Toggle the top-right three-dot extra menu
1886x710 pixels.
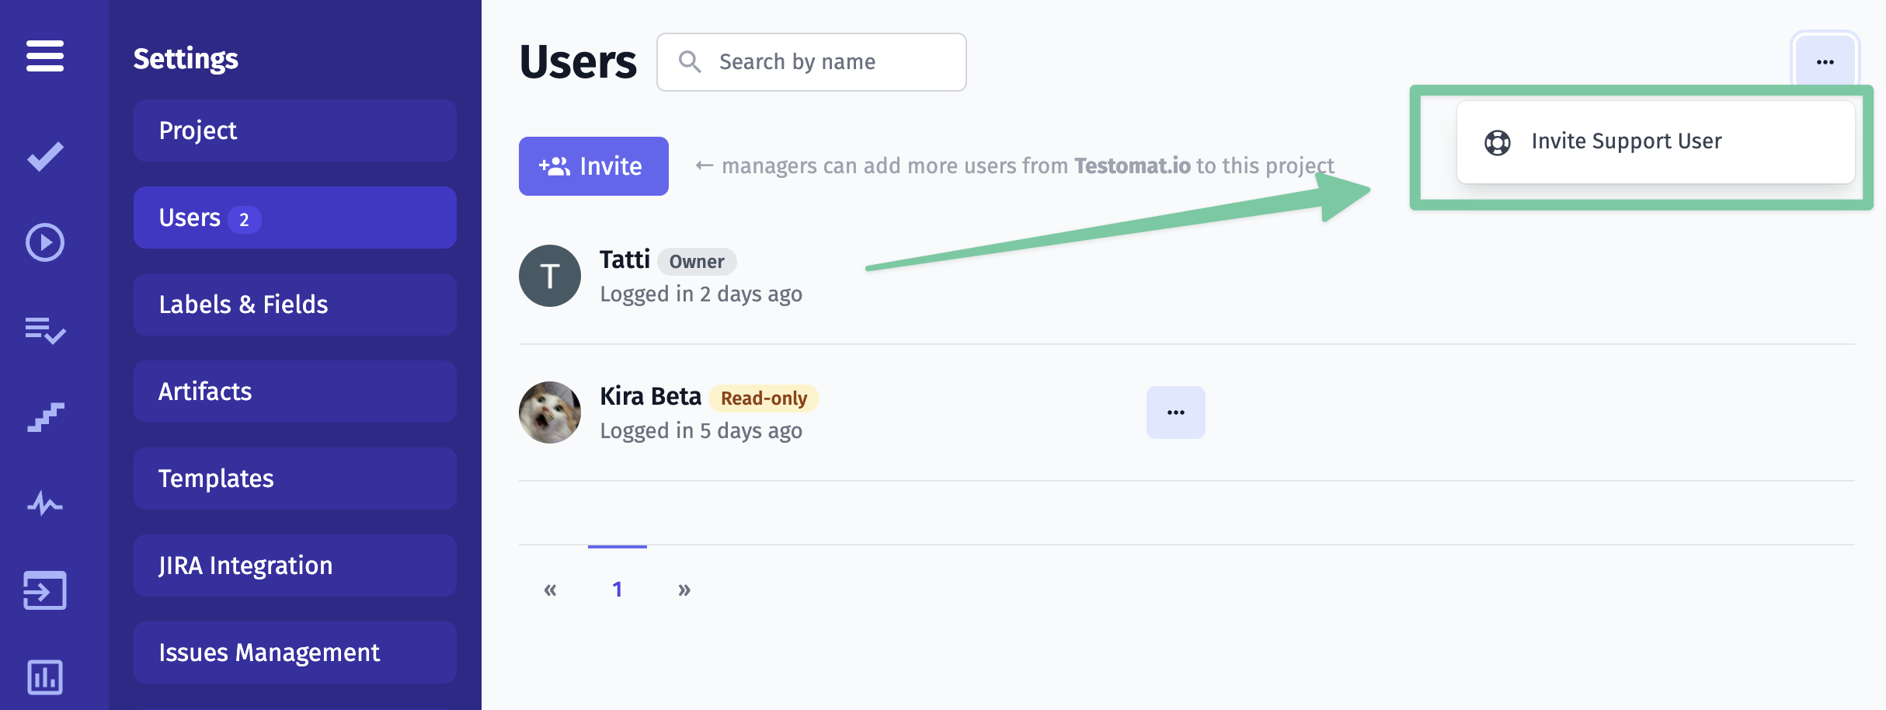1825,62
